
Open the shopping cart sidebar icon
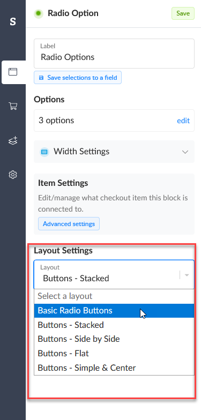[13, 106]
